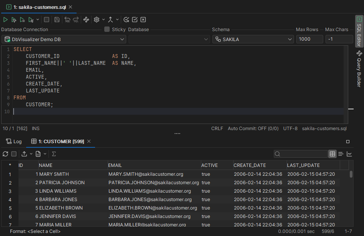Open the Query Builder side tab

click(359, 69)
